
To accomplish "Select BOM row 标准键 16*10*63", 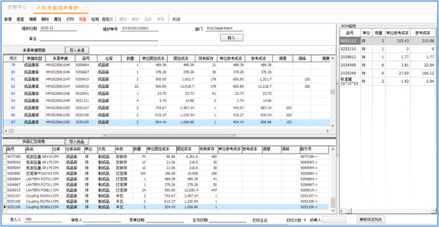I will (x=388, y=81).
